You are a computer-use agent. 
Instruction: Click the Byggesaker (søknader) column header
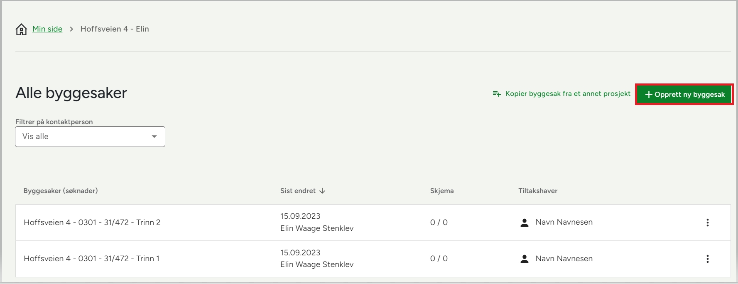[x=61, y=191]
